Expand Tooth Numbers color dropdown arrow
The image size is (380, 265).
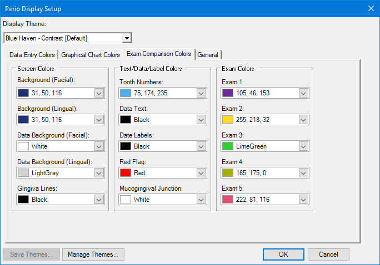pos(201,93)
